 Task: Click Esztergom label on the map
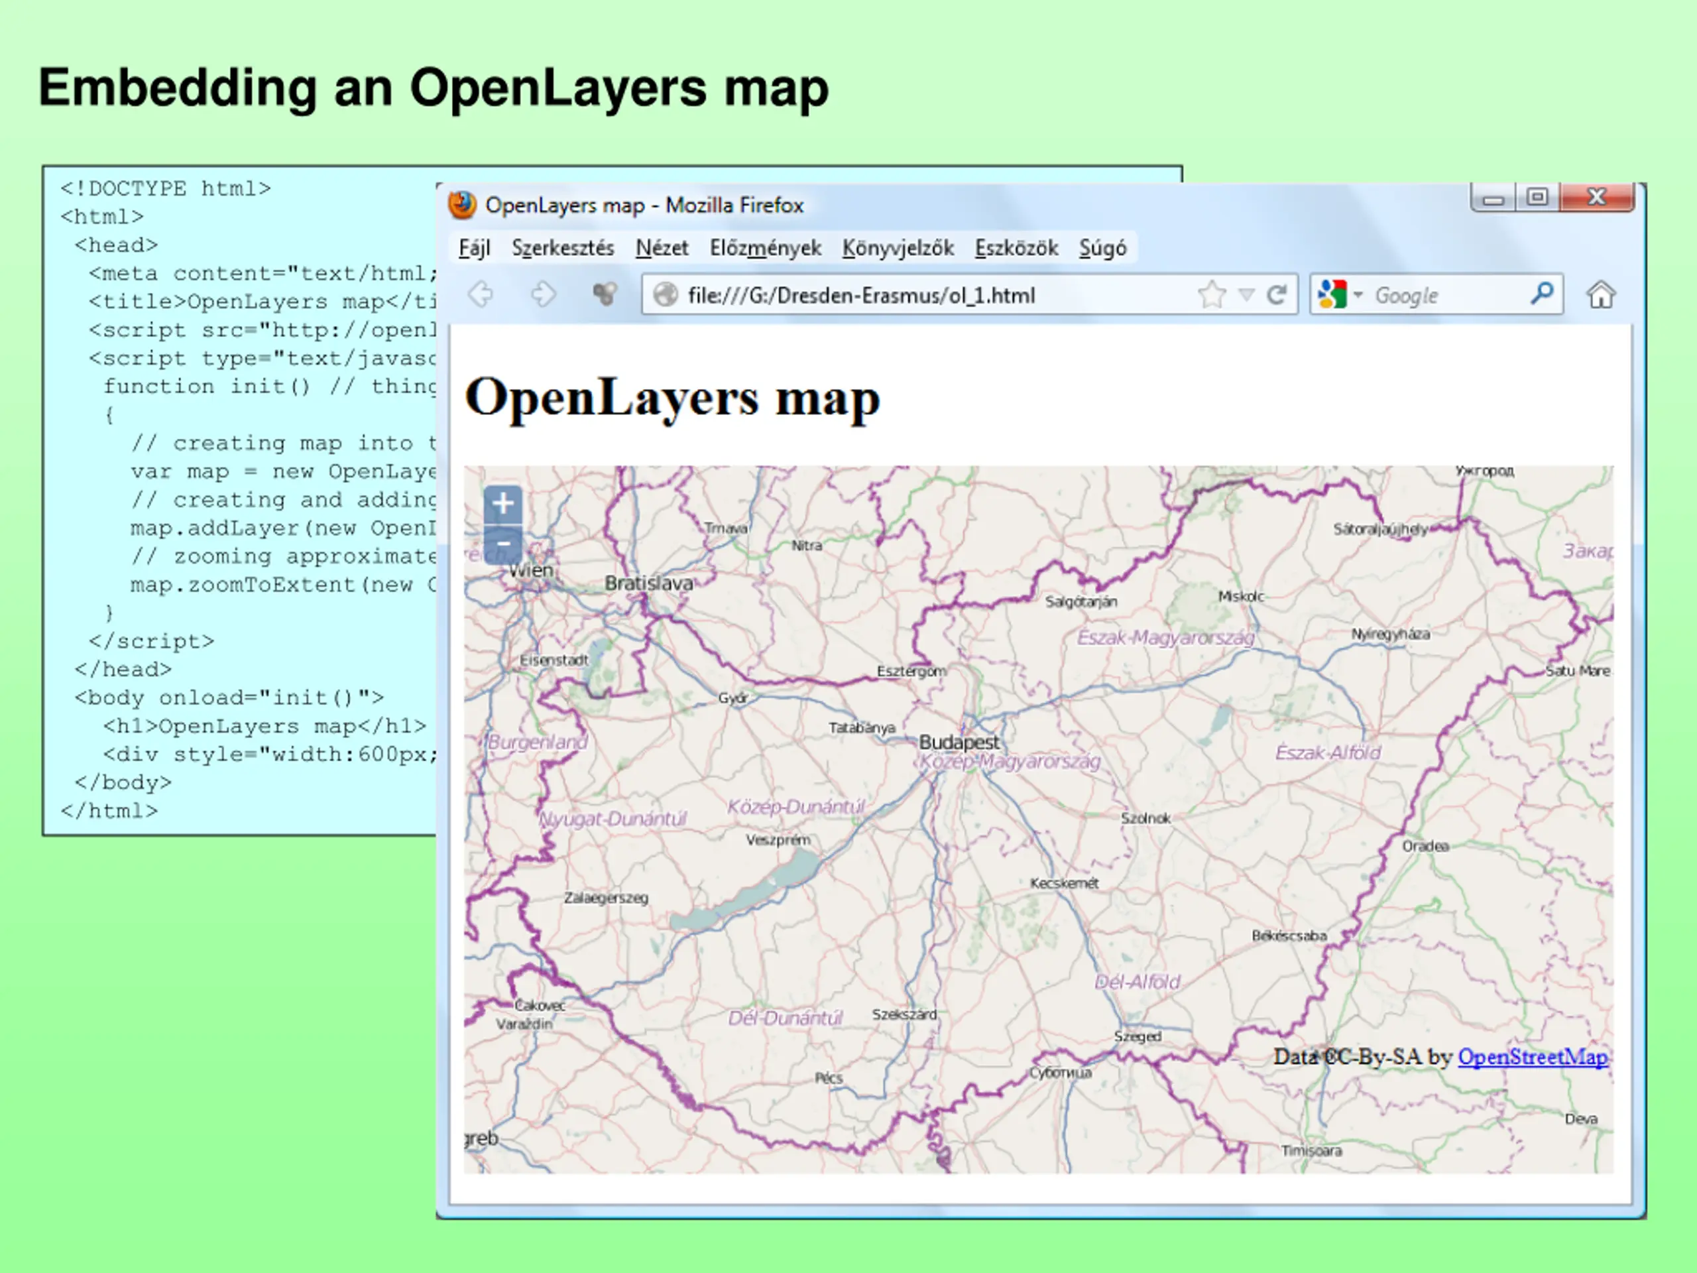point(911,672)
